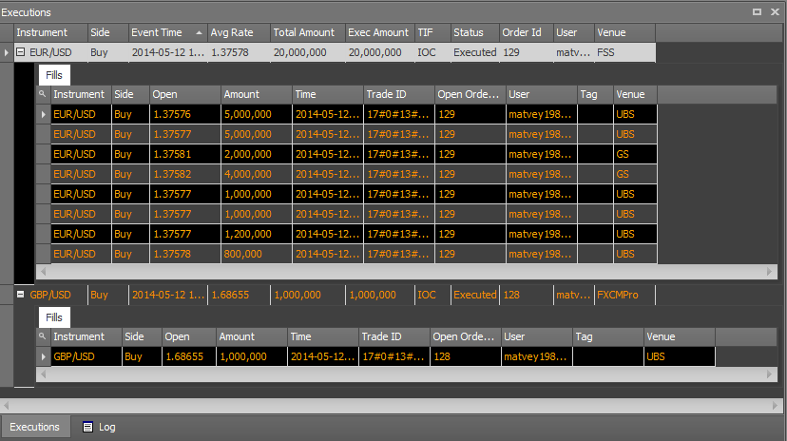The image size is (787, 441).
Task: Click the search icon in EUR/USD fills grid
Action: tap(43, 94)
